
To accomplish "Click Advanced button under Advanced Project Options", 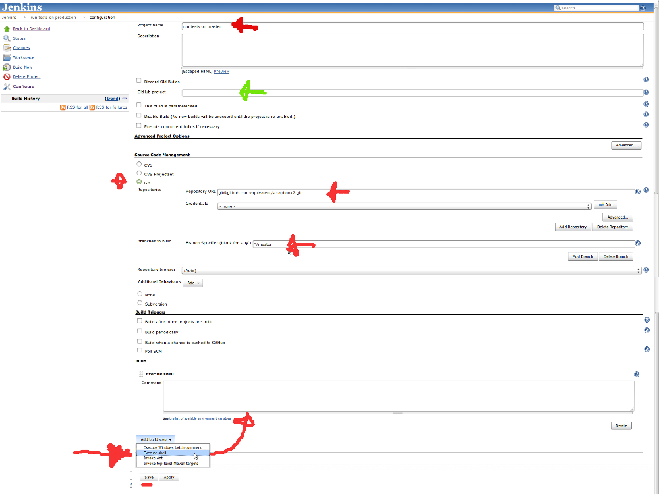I will (626, 146).
